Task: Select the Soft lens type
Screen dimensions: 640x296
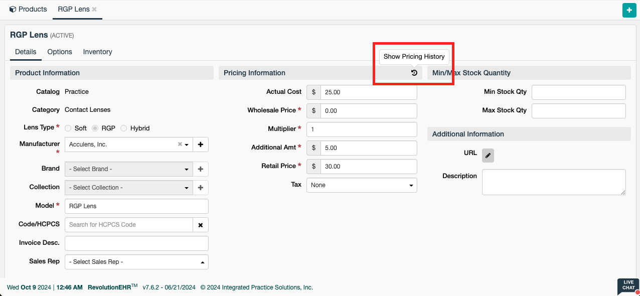Action: 68,128
